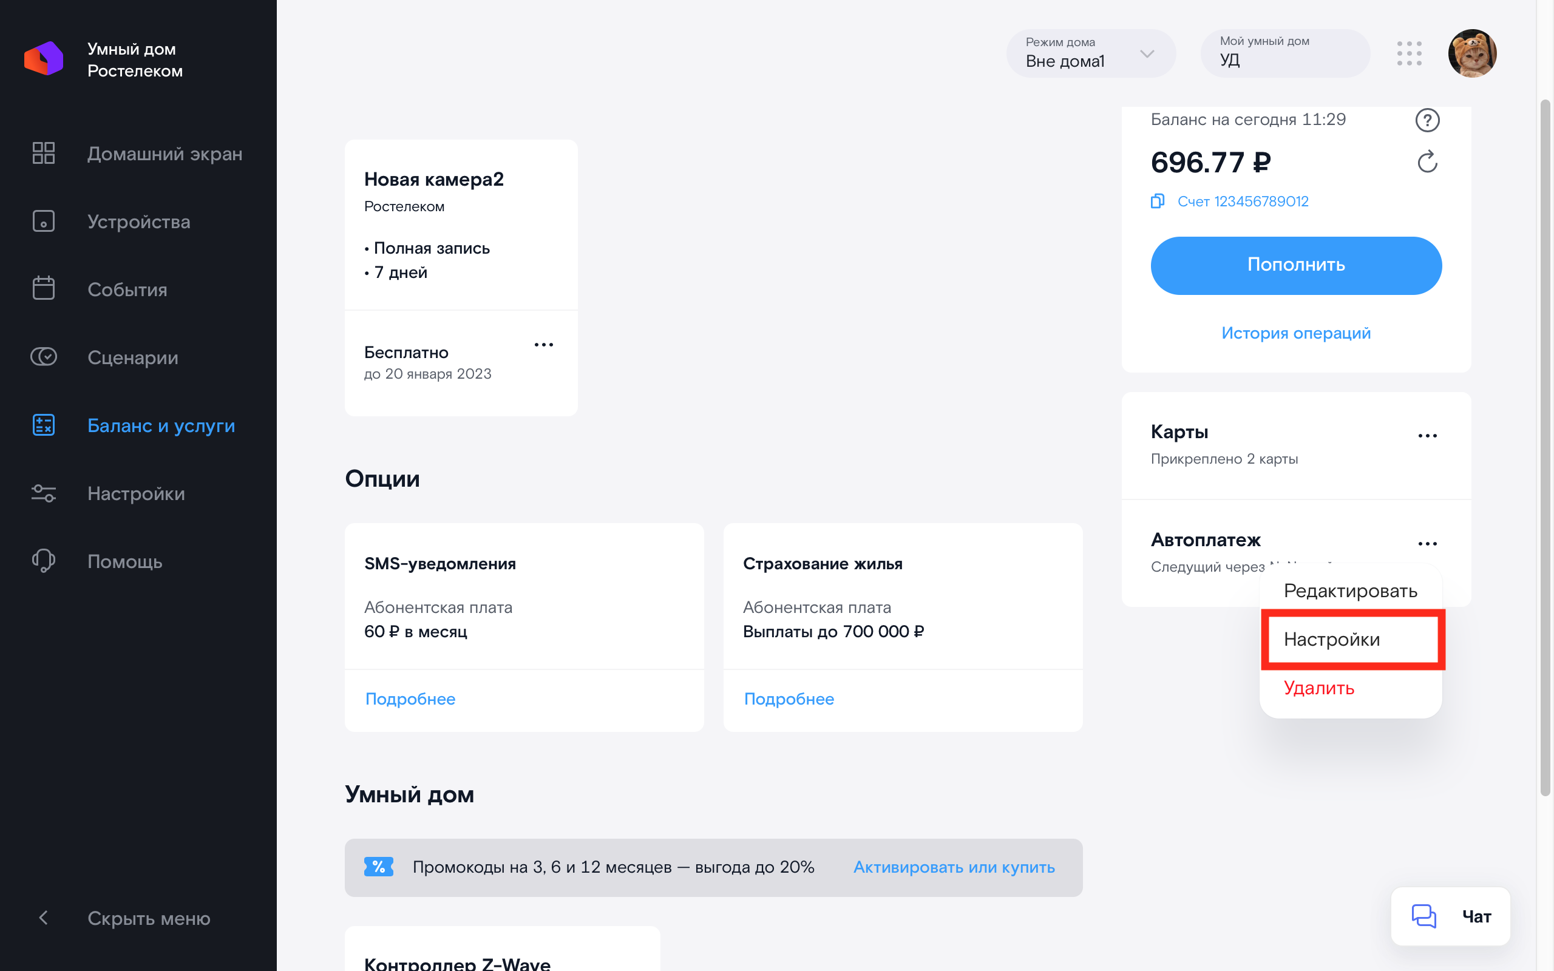The width and height of the screenshot is (1554, 971).
Task: Go to the События section
Action: (127, 289)
